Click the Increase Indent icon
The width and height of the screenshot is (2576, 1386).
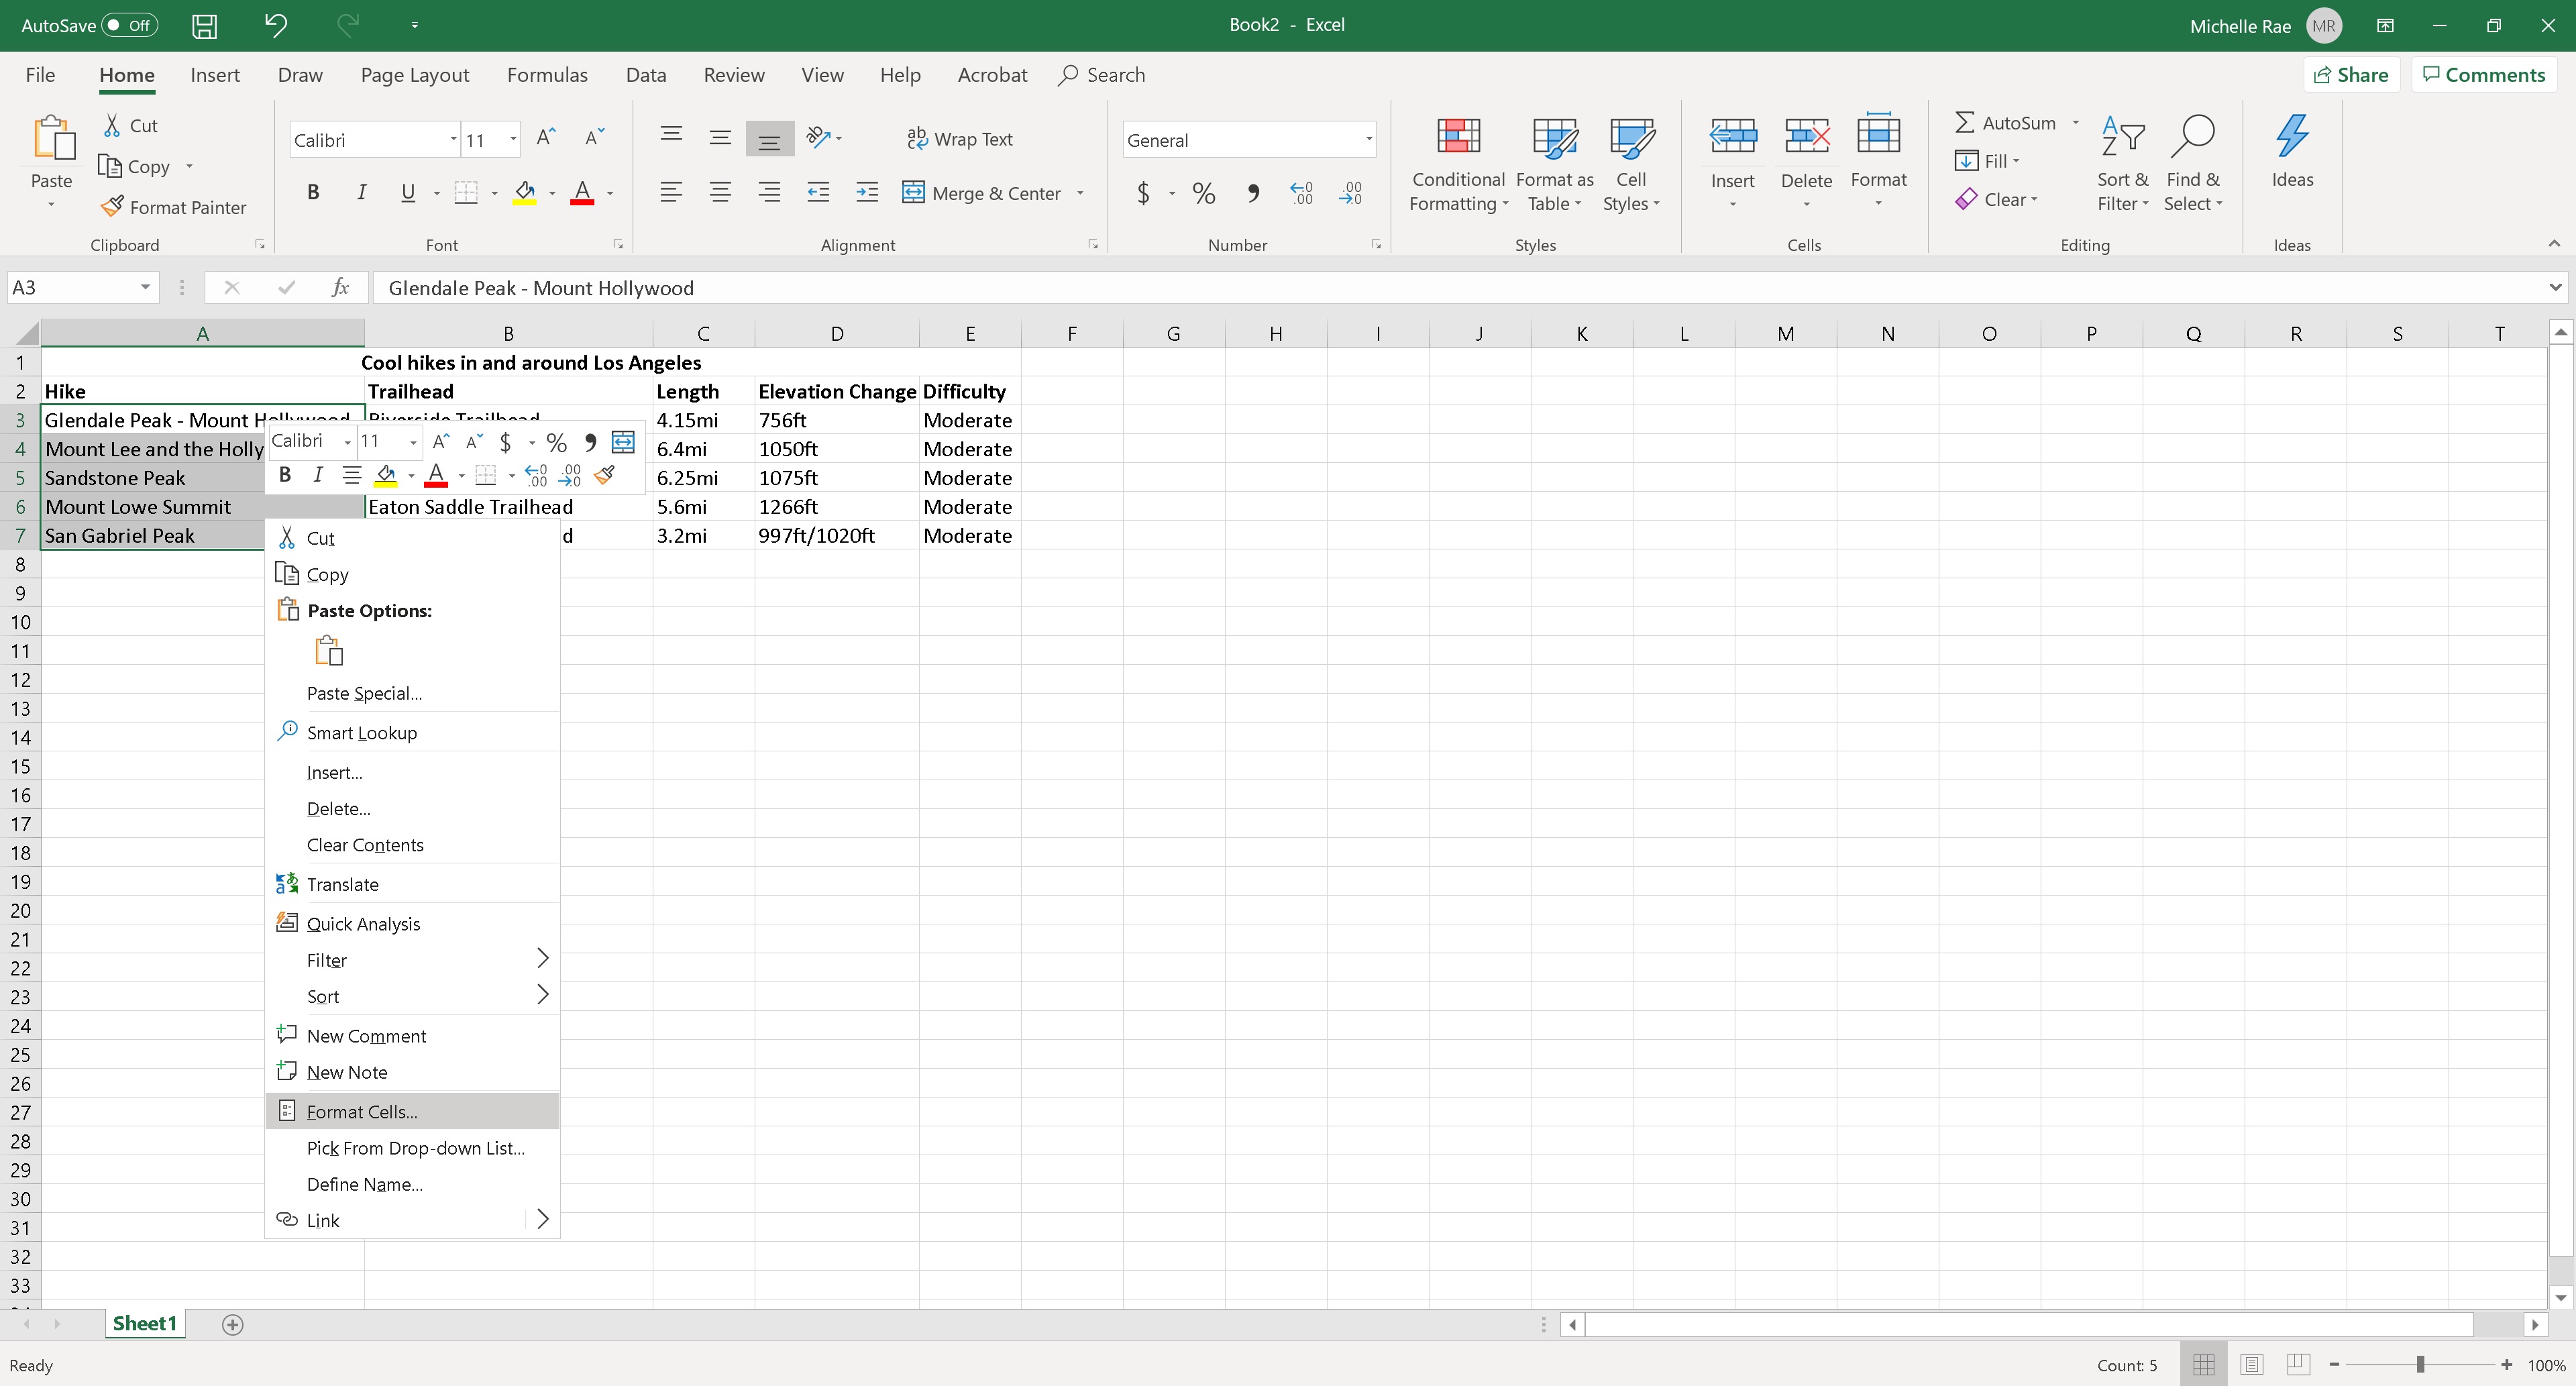[x=867, y=192]
